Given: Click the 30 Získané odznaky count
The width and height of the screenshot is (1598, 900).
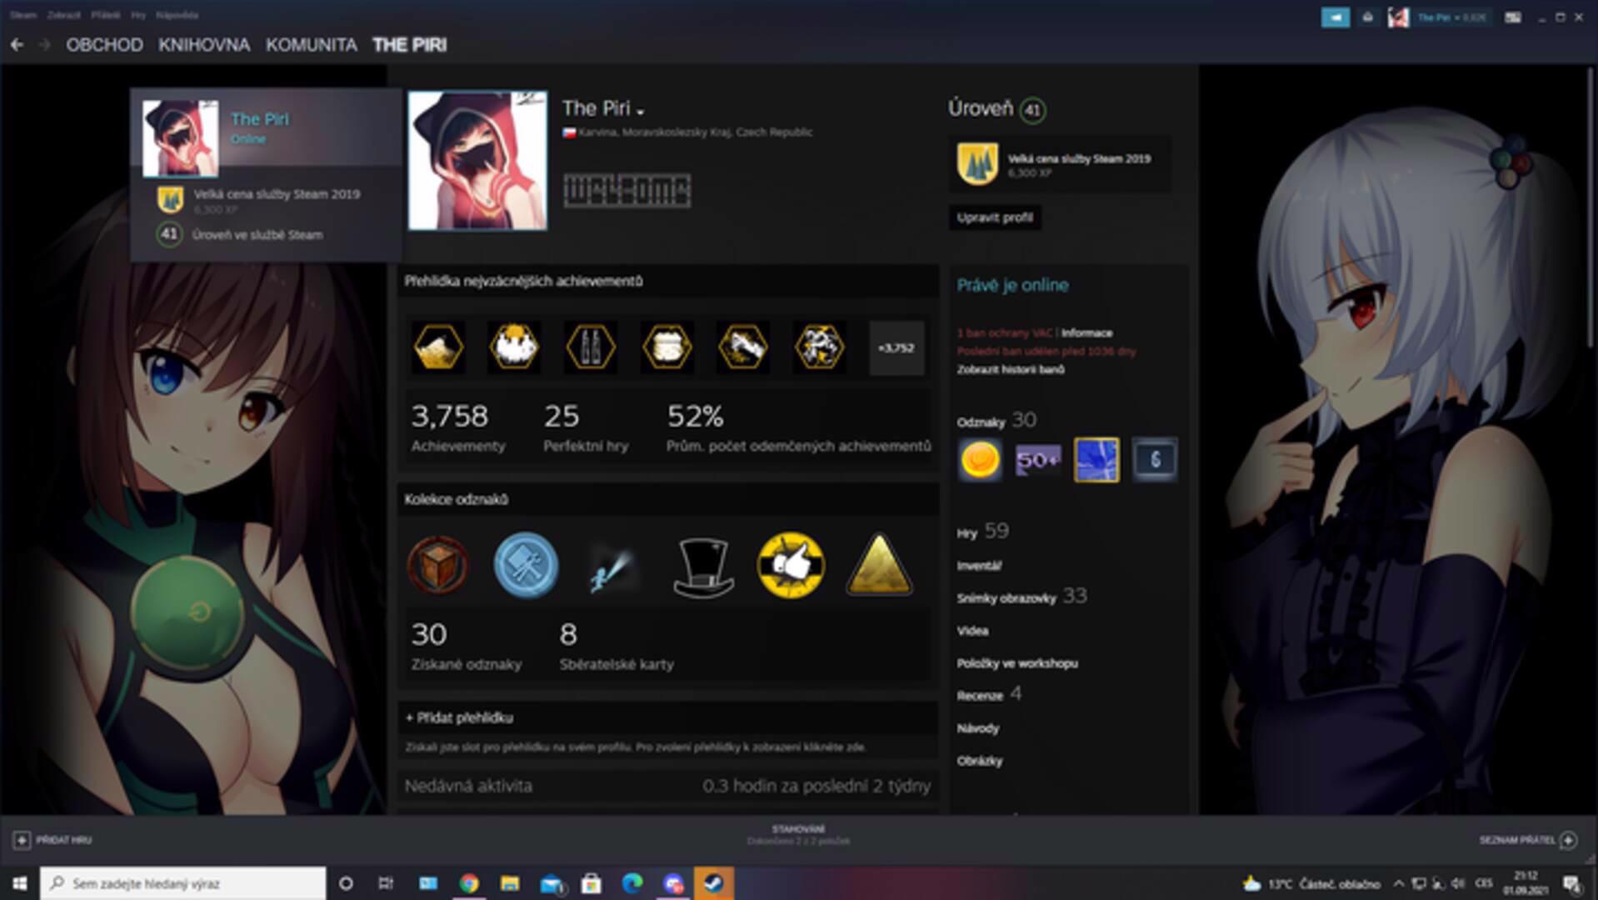Looking at the screenshot, I should (x=467, y=647).
